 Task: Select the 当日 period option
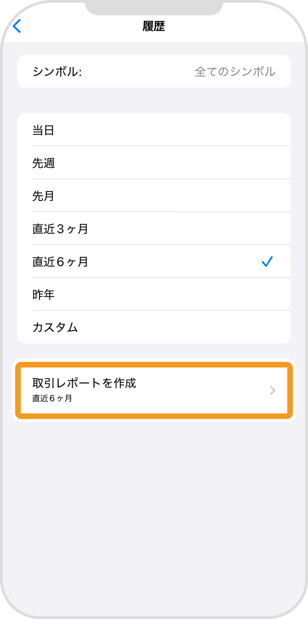pyautogui.click(x=43, y=130)
